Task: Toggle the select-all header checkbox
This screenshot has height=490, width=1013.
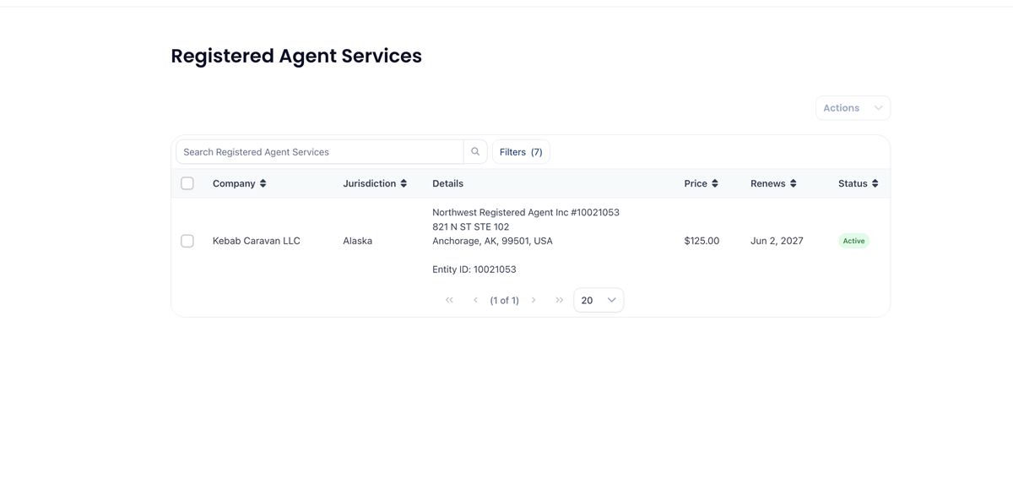Action: click(x=187, y=183)
